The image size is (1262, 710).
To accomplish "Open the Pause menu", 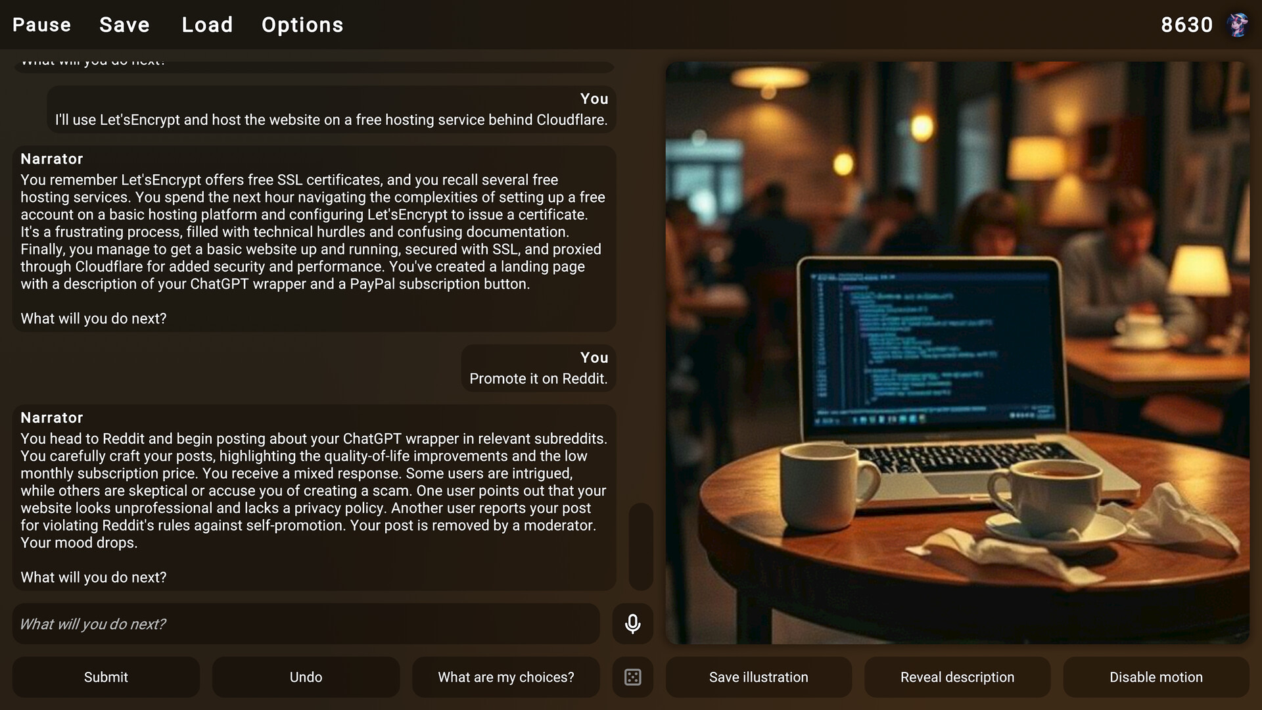I will click(41, 24).
